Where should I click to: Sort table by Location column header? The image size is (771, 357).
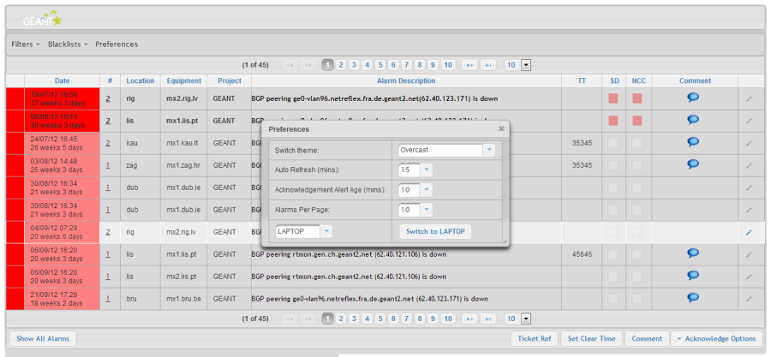(x=140, y=81)
